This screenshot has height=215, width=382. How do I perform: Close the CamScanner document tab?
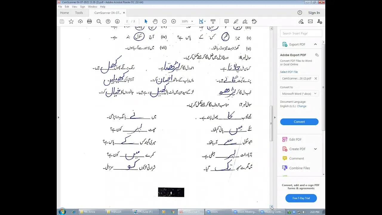click(x=124, y=13)
